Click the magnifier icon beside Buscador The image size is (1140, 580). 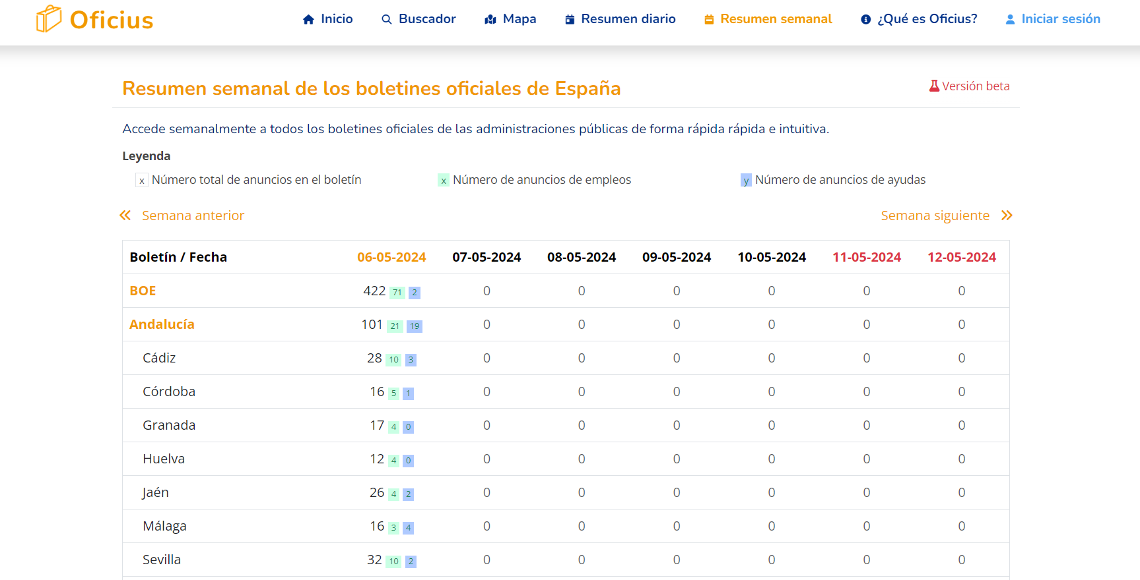point(387,20)
